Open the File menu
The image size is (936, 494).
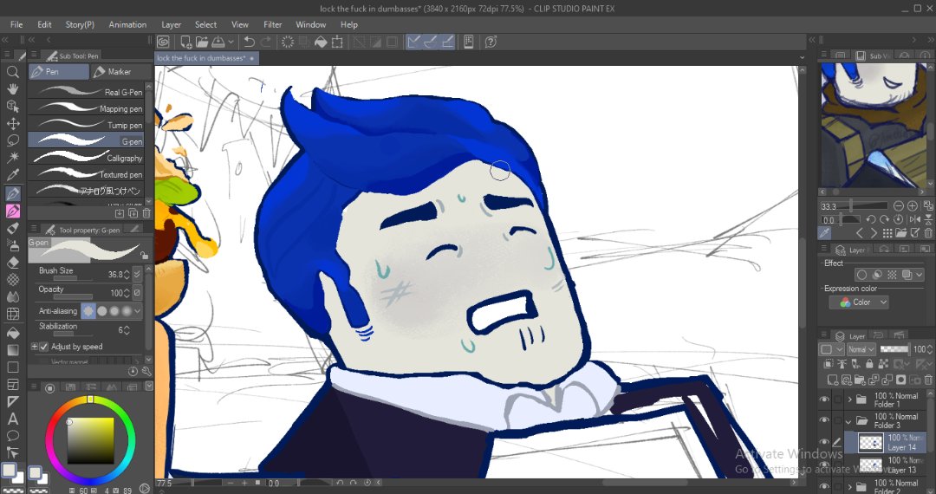[x=16, y=24]
